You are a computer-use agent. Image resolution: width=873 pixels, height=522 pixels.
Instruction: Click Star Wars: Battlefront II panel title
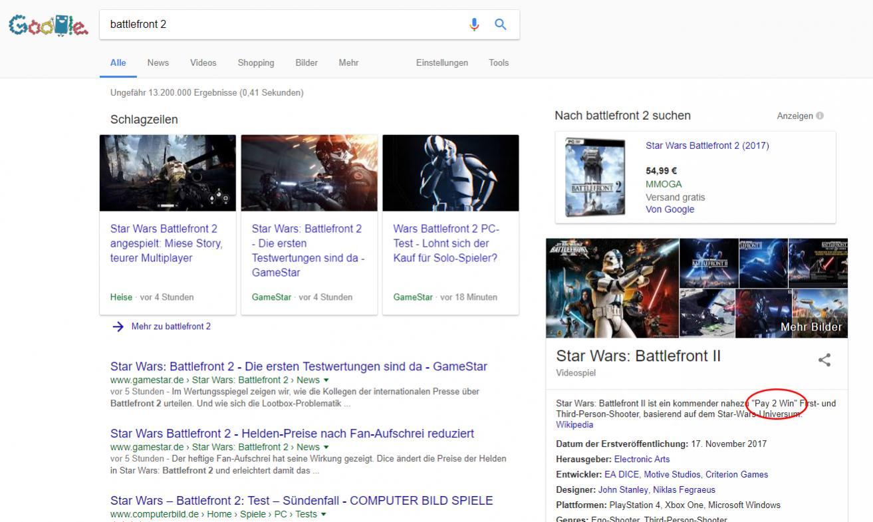(x=638, y=356)
